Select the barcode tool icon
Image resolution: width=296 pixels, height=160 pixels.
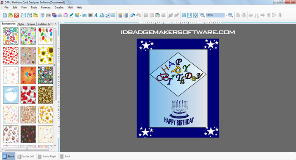click(90, 15)
